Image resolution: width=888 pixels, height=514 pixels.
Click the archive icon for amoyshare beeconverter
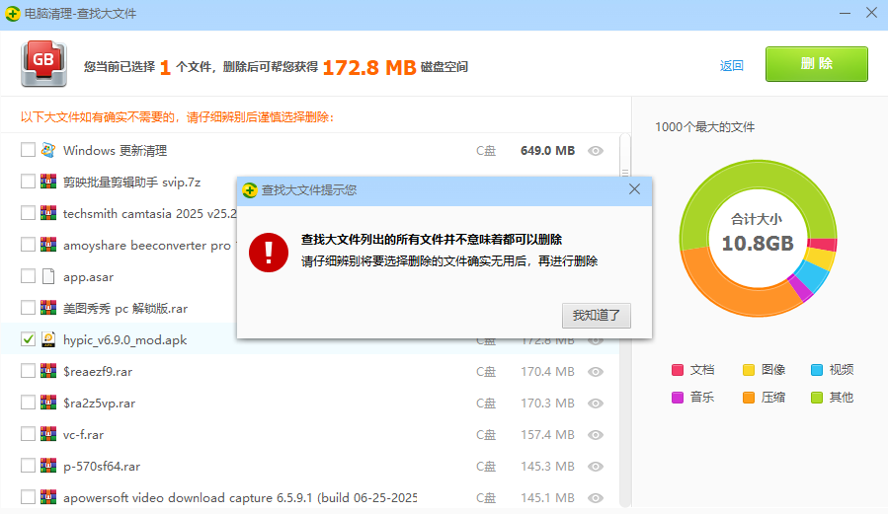[48, 245]
